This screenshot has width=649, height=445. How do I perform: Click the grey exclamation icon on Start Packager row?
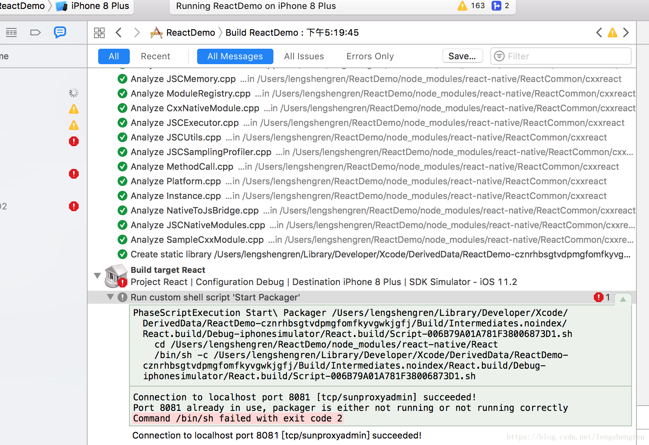point(122,297)
